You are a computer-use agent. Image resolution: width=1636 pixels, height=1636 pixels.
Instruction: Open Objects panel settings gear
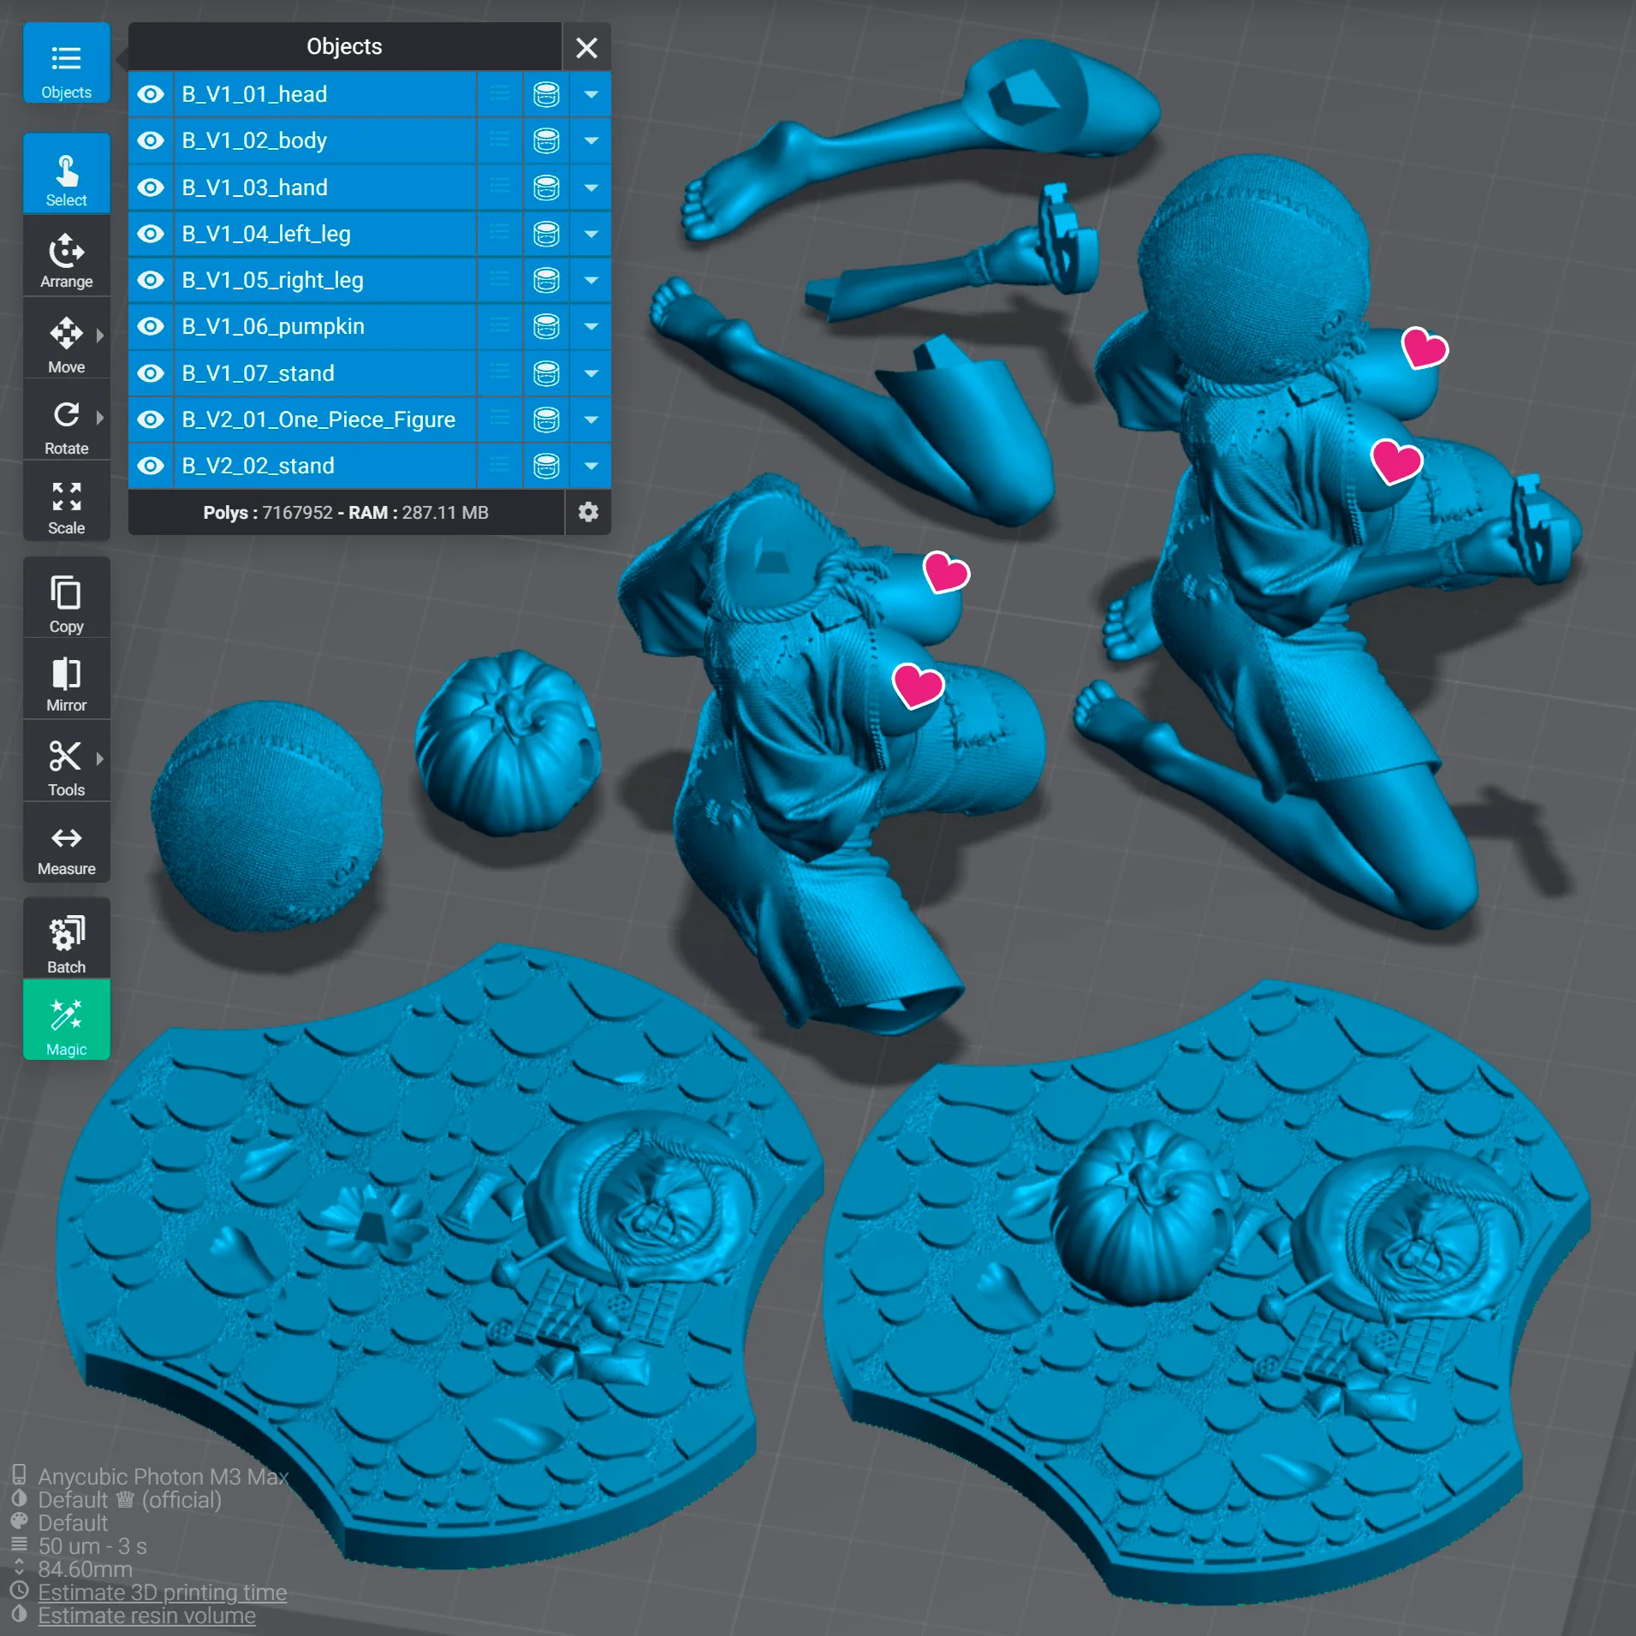[x=588, y=512]
